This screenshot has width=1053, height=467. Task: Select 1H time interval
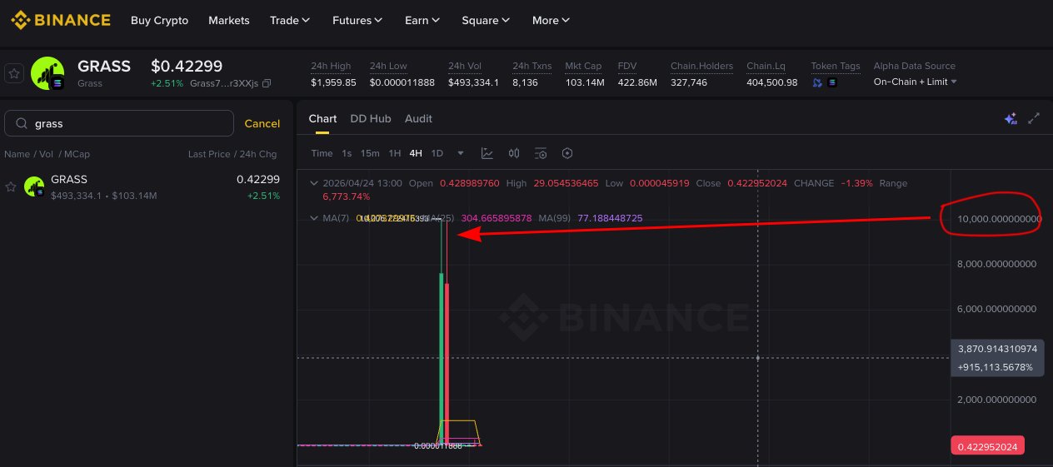(x=395, y=153)
